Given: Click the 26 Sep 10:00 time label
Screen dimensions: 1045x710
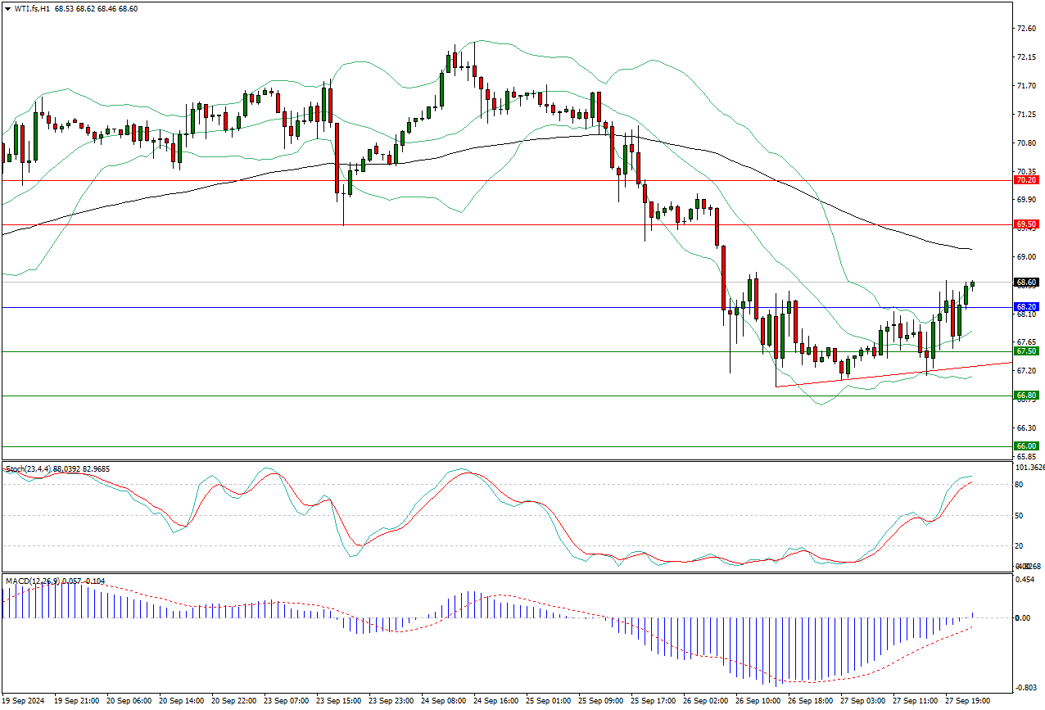Looking at the screenshot, I should (x=758, y=702).
